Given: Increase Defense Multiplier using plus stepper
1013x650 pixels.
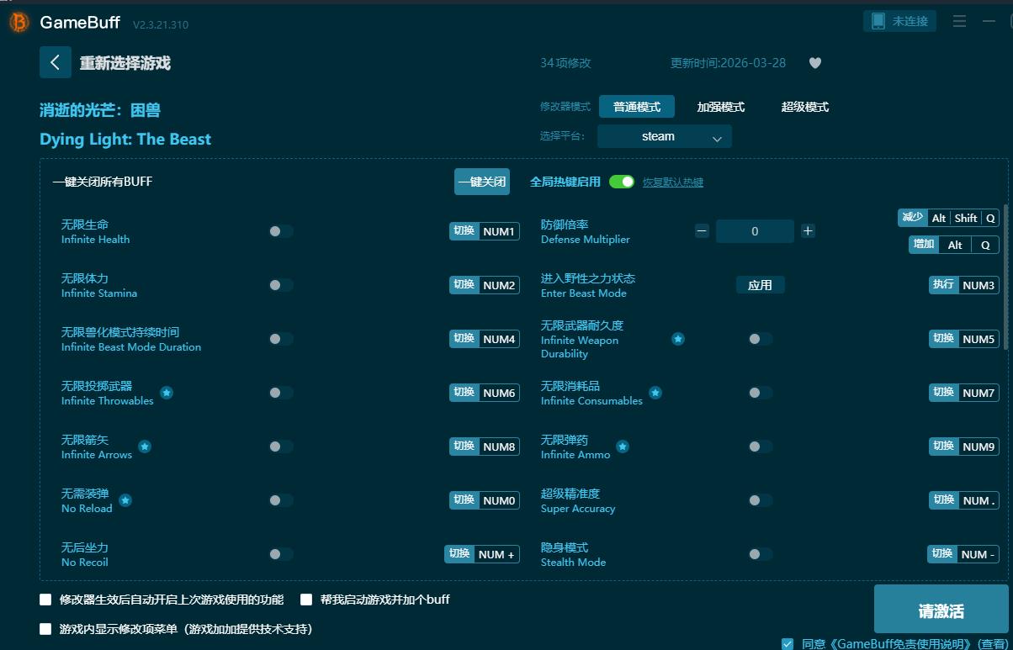Looking at the screenshot, I should [x=808, y=230].
